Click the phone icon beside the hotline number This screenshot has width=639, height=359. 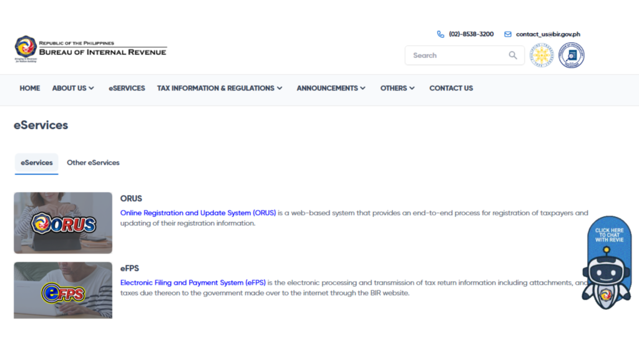tap(441, 34)
